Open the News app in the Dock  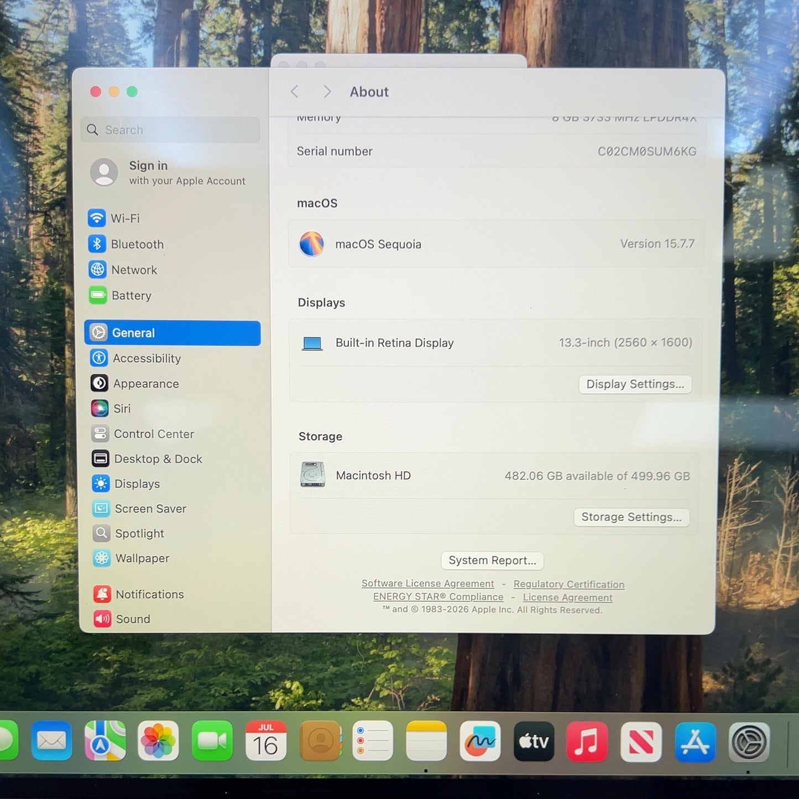[x=641, y=741]
